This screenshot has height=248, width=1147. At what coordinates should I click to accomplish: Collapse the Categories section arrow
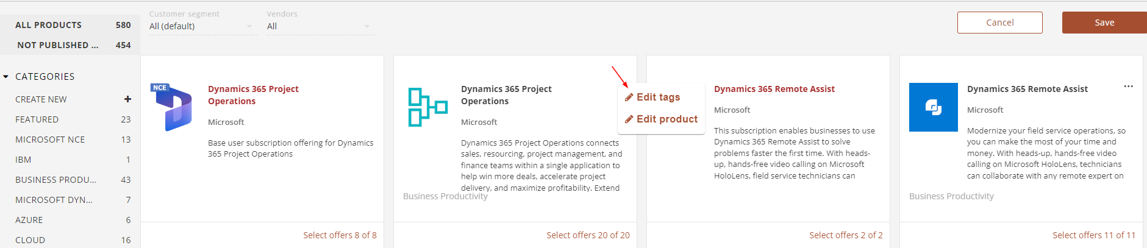pos(6,77)
